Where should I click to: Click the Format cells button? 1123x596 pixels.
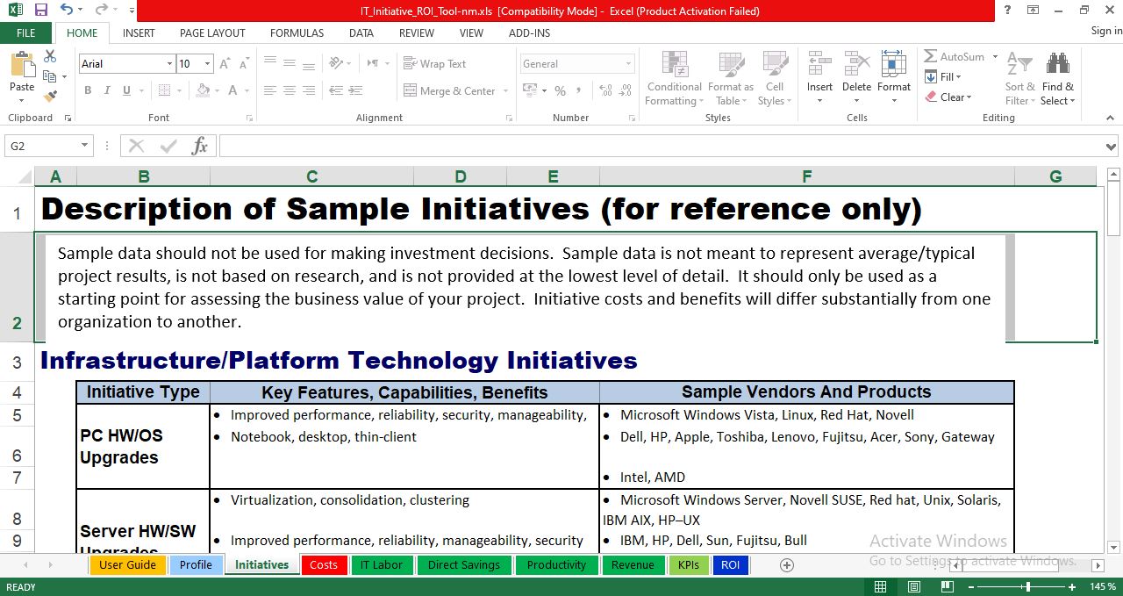pyautogui.click(x=893, y=78)
